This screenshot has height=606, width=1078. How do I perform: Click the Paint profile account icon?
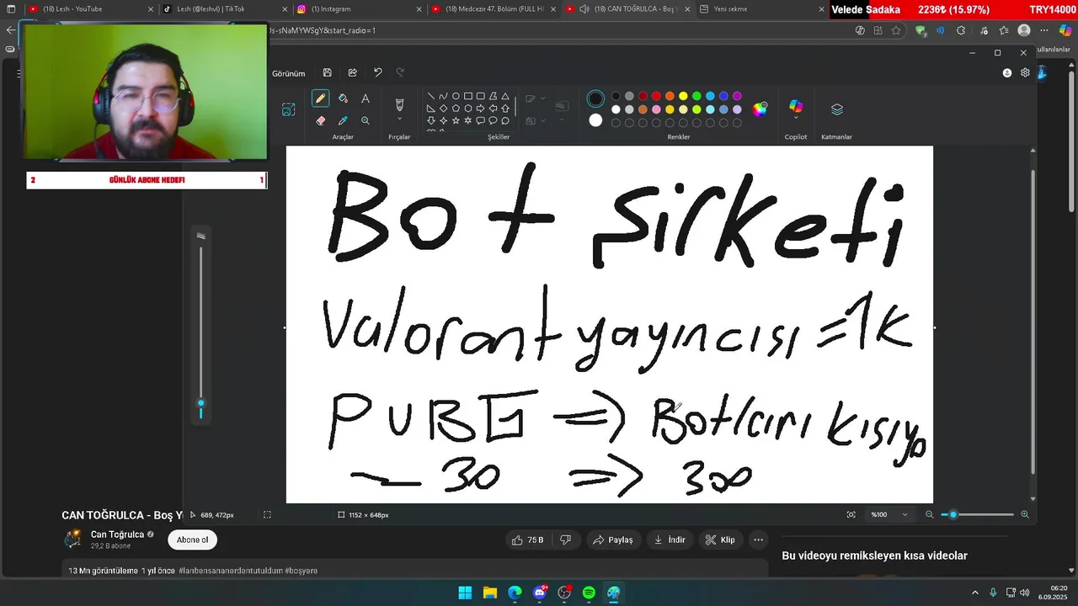click(1007, 72)
